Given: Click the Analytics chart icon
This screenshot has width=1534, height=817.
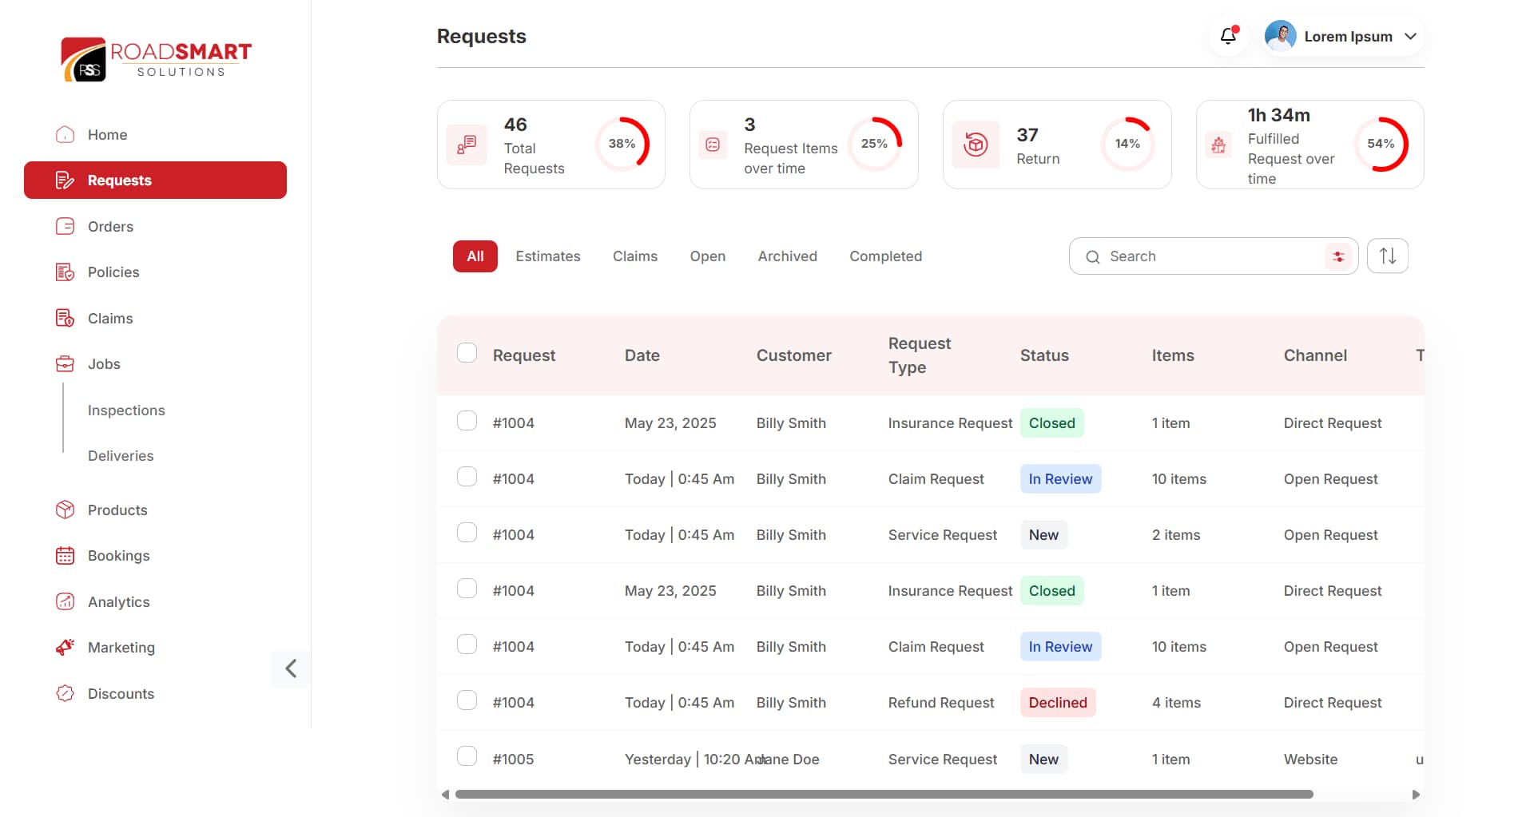Looking at the screenshot, I should click(66, 601).
